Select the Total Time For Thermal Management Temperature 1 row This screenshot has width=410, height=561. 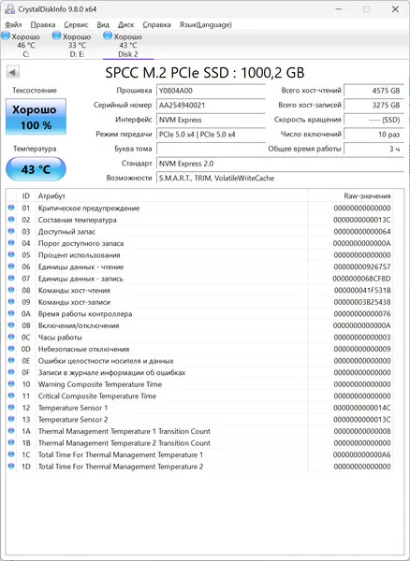199,454
